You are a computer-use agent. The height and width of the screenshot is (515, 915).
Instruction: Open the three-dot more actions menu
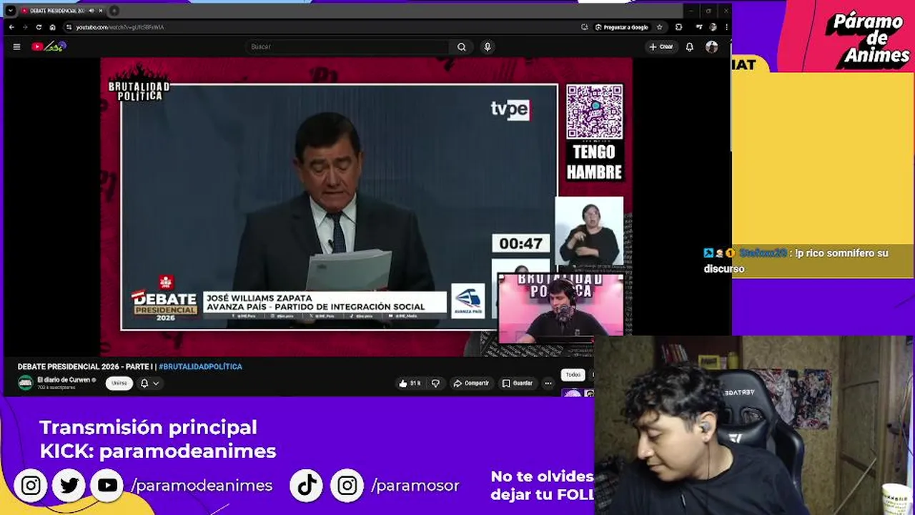point(548,383)
